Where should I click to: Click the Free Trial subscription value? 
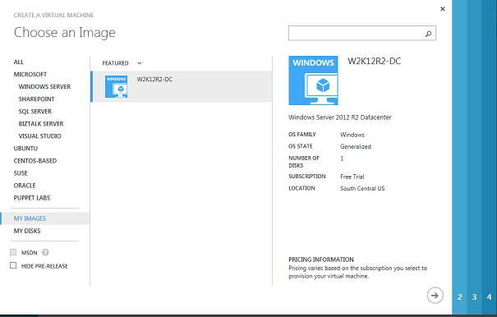coord(352,177)
